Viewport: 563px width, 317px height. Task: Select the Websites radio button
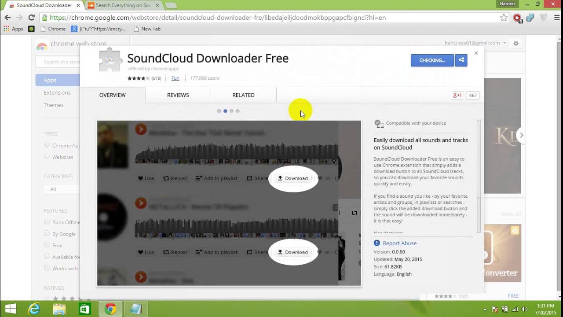(x=47, y=156)
